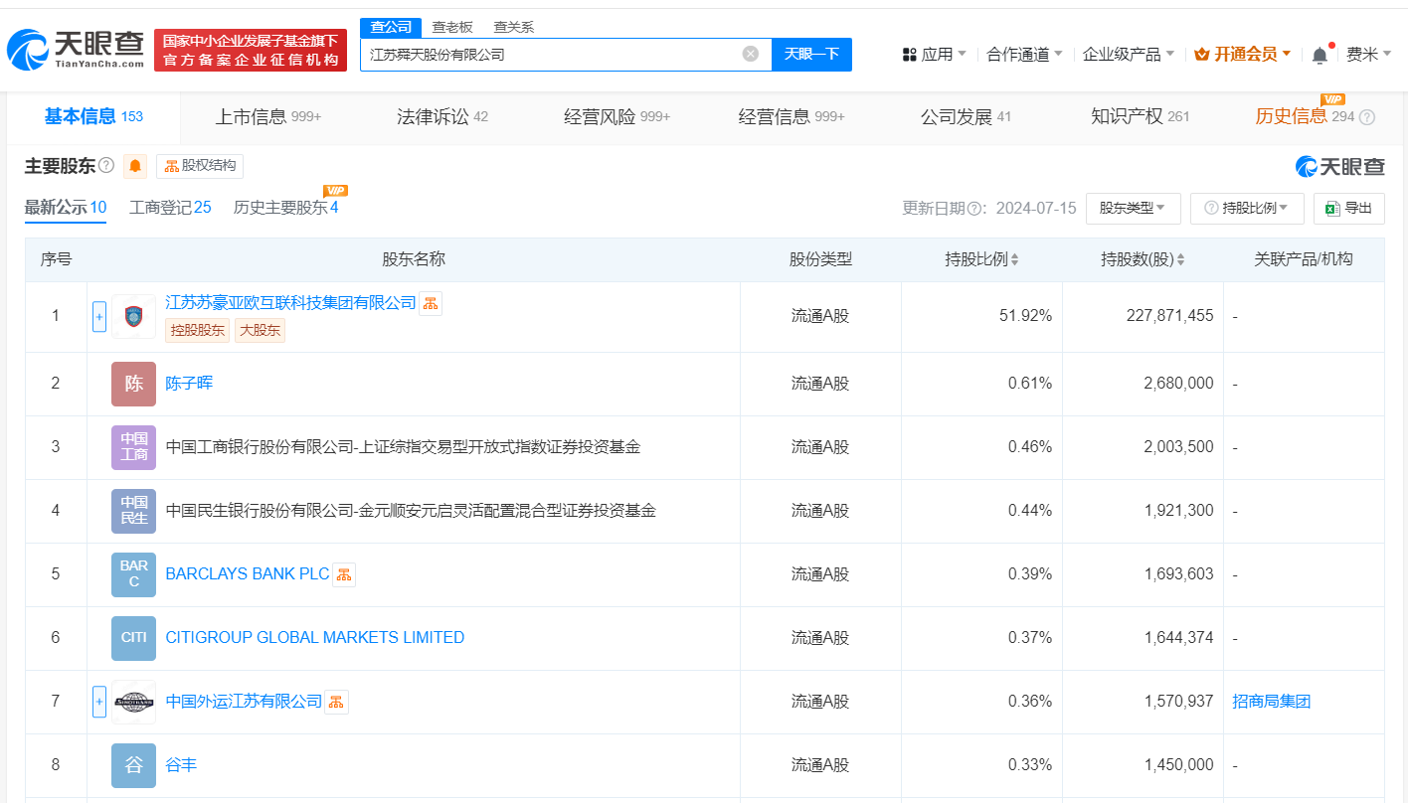The width and height of the screenshot is (1408, 803).
Task: Switch to the 上市信息 tab
Action: 268,116
